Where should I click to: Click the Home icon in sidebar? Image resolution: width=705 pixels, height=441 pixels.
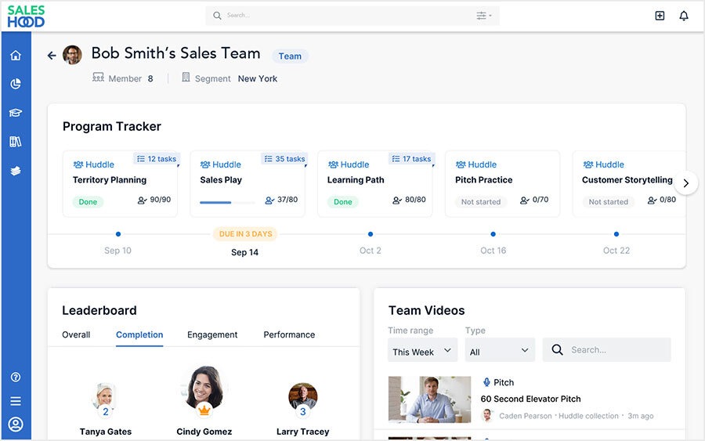(16, 56)
